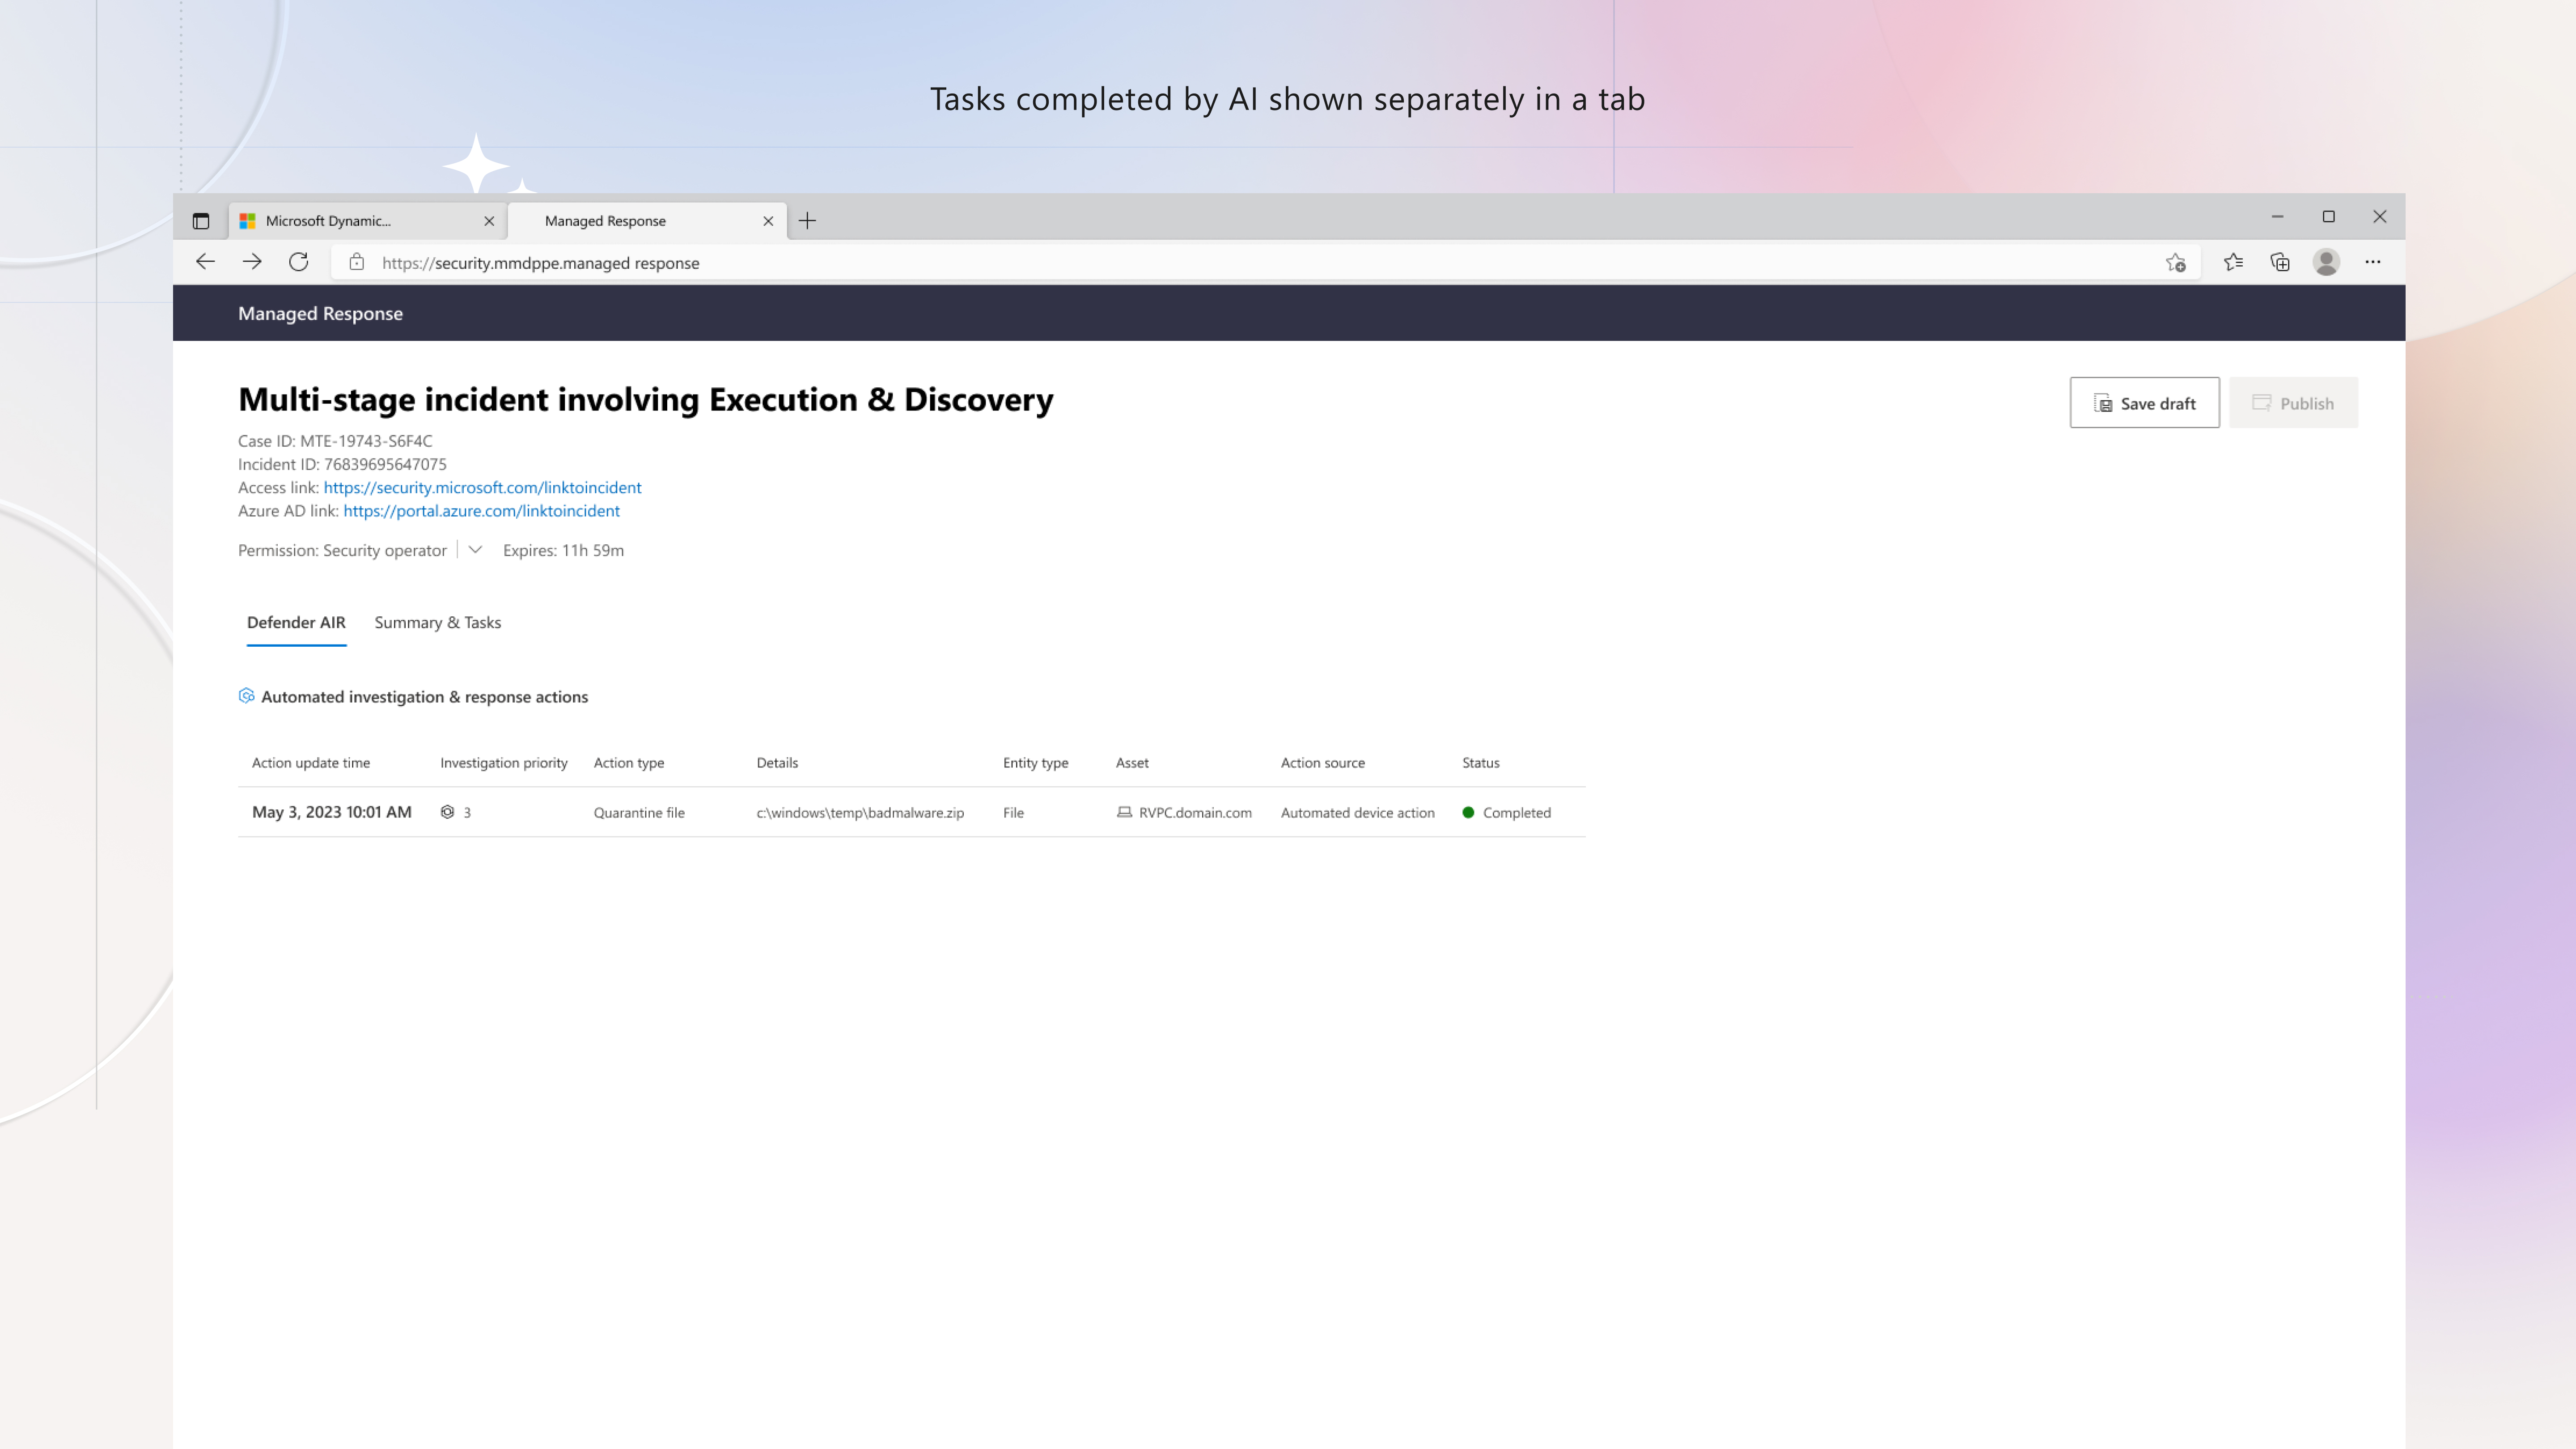View site info lock icon
Image resolution: width=2576 pixels, height=1449 pixels.
coord(356,262)
